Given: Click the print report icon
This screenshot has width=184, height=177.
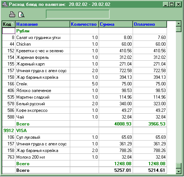Looking at the screenshot, I should point(12,14).
